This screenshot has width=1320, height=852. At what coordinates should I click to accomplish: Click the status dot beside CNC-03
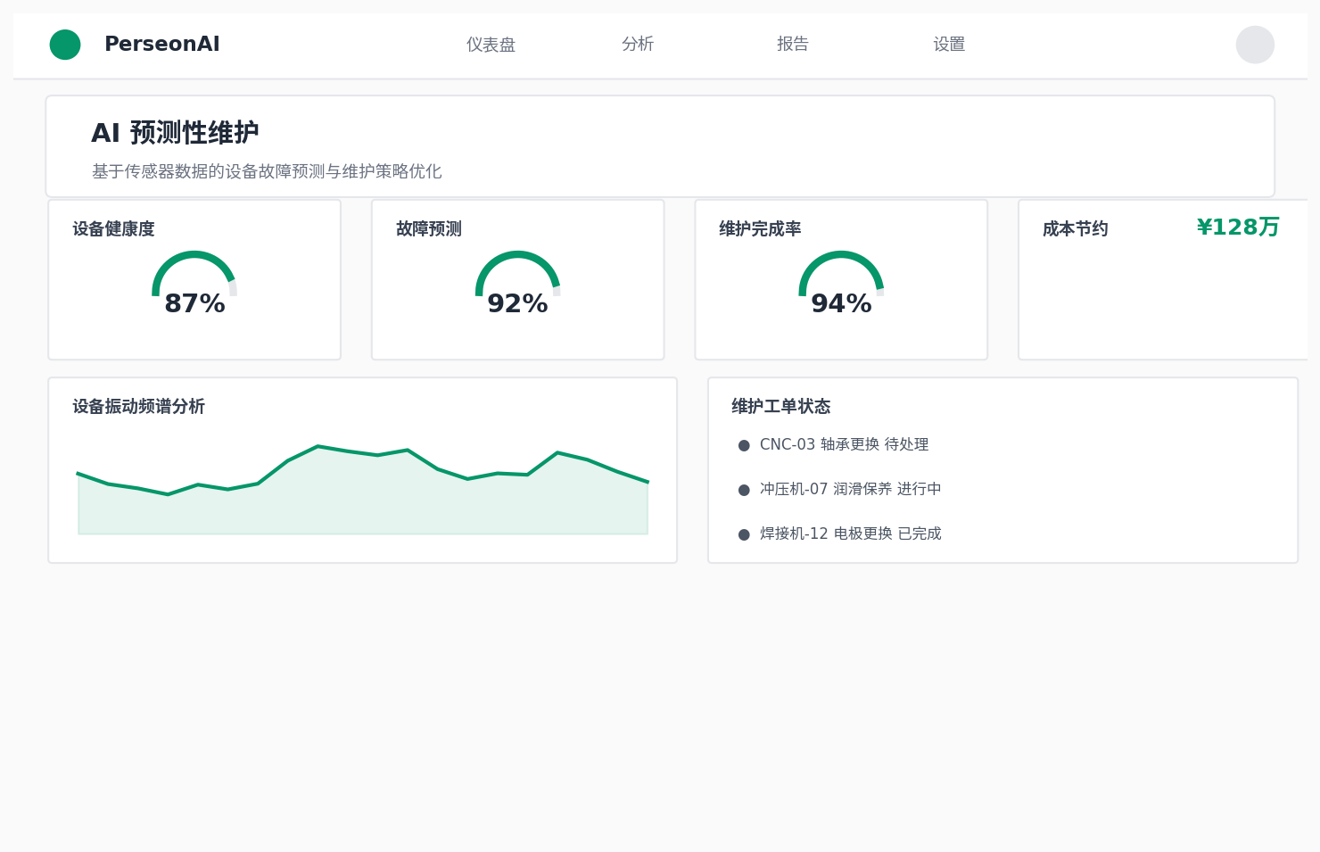744,445
